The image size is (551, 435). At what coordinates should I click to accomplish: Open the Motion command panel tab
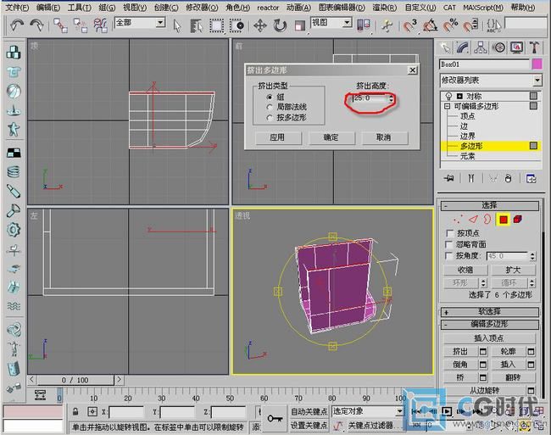[x=498, y=47]
